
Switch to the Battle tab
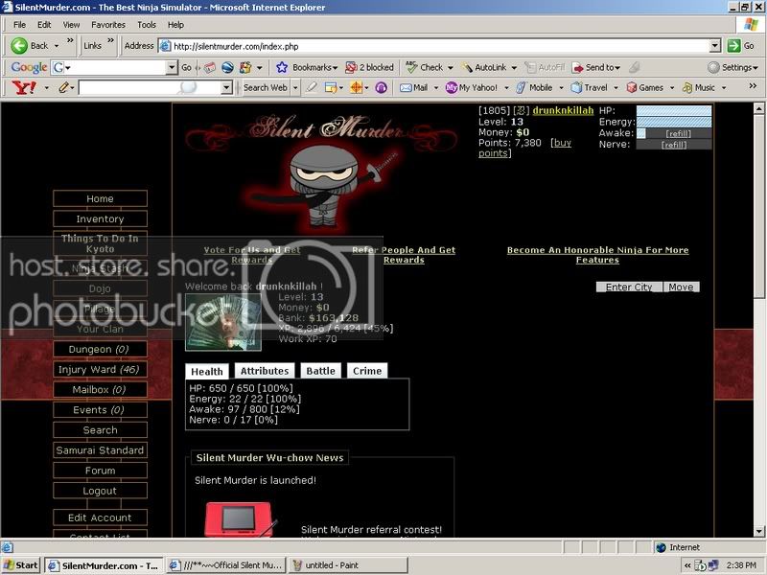[x=320, y=371]
